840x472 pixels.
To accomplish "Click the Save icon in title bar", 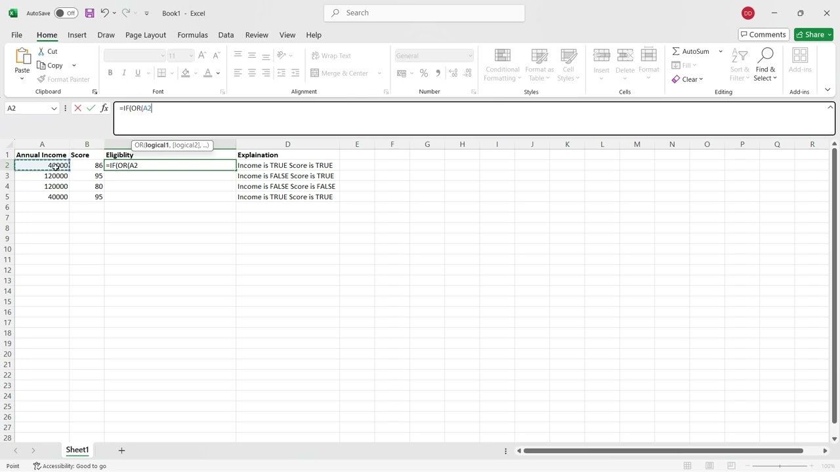I will 89,13.
